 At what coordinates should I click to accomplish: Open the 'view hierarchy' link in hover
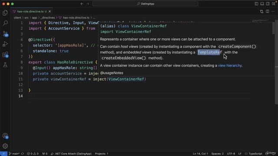pos(230,65)
